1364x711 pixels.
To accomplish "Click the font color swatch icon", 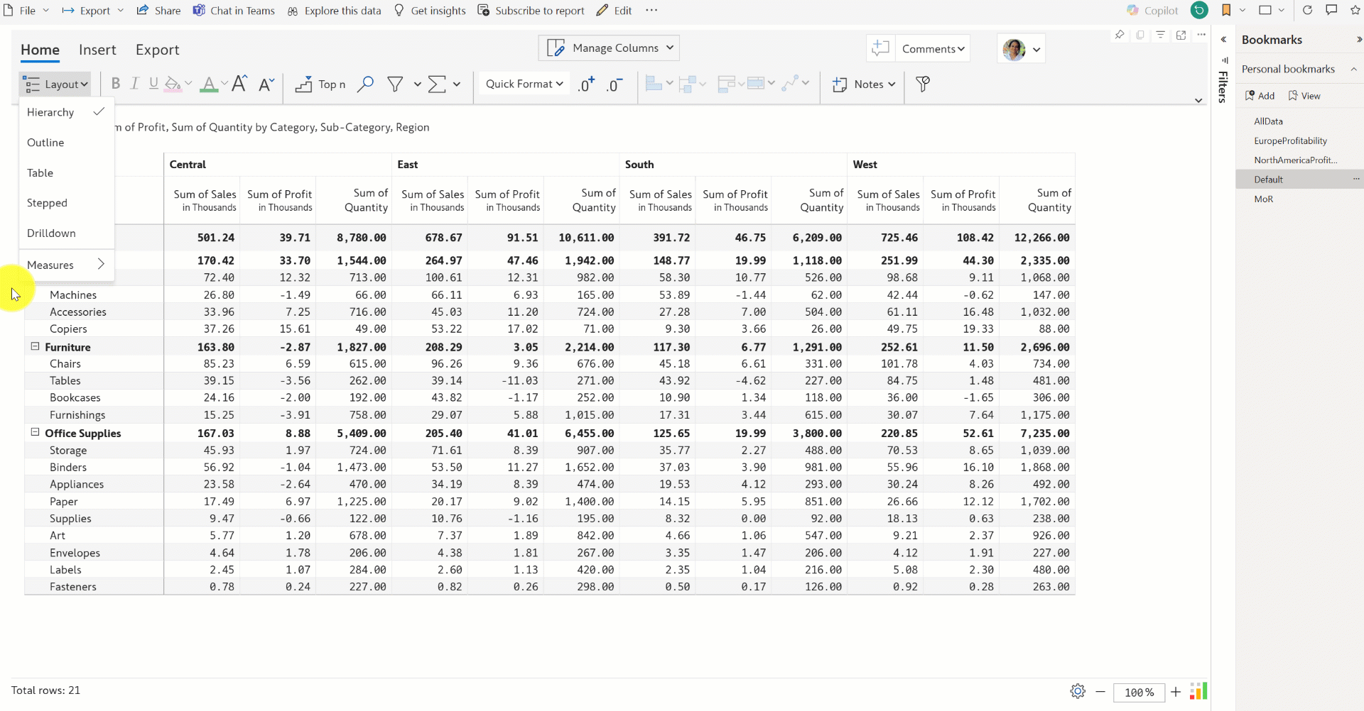I will 208,84.
